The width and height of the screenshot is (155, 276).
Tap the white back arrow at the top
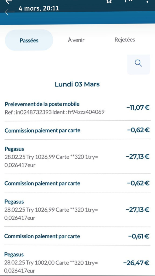tap(9, 2)
